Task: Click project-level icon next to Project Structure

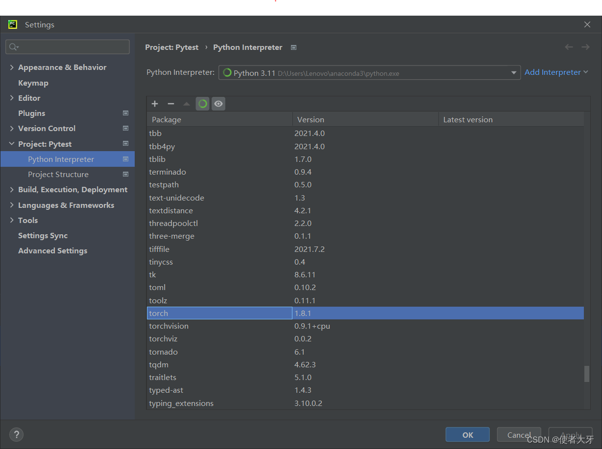Action: 125,174
